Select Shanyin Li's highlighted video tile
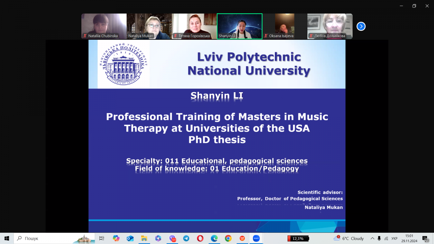Viewport: 434px width, 244px height. pos(239,26)
